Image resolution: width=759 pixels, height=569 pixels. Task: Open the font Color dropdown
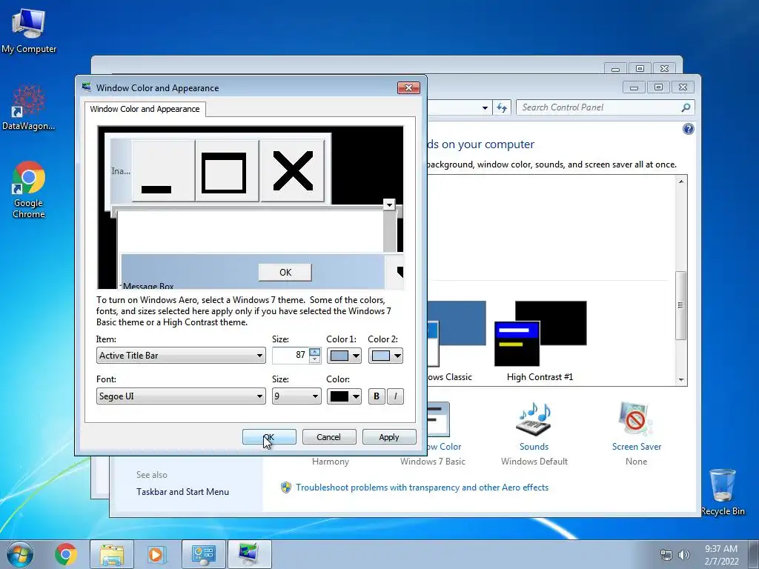[x=344, y=396]
